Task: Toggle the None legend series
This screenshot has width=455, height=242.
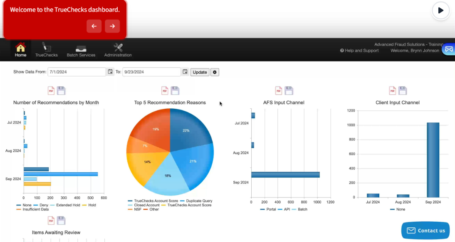Action: tap(24, 205)
